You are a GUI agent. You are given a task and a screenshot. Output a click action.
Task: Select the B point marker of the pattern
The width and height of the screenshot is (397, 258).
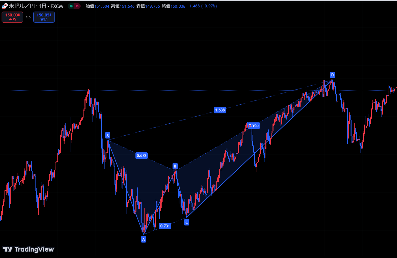(175, 166)
